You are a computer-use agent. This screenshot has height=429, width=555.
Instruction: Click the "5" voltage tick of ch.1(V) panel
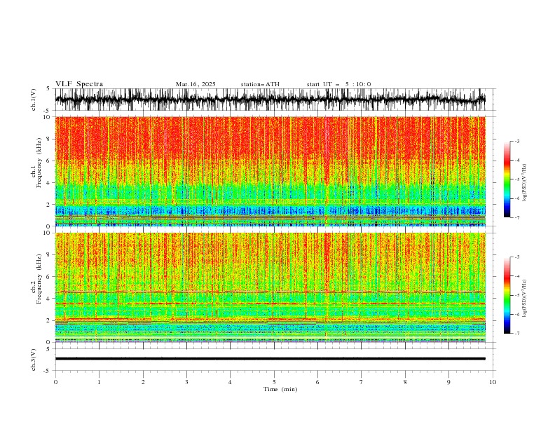[49, 89]
